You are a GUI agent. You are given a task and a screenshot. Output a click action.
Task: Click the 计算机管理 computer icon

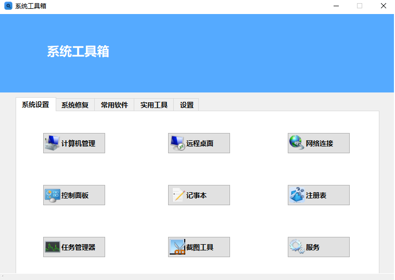[x=53, y=143]
